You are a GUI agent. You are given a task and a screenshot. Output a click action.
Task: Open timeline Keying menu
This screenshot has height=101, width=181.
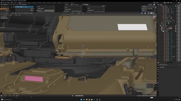[x=10, y=96]
